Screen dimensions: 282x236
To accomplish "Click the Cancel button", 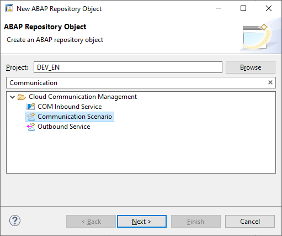I will pos(250,221).
